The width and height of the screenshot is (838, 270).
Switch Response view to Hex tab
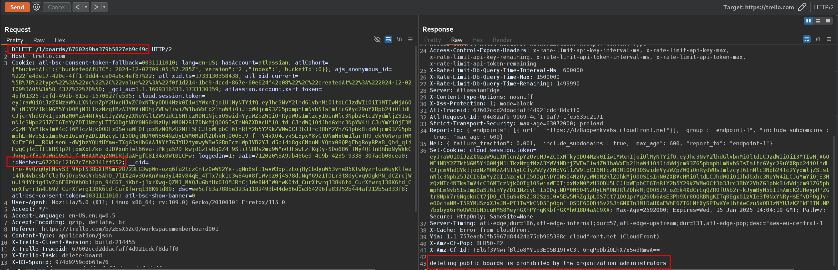[x=477, y=40]
